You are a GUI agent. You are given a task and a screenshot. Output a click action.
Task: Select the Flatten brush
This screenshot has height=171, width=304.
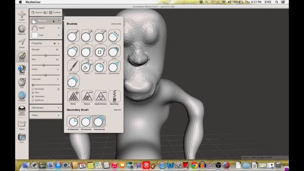point(114,36)
